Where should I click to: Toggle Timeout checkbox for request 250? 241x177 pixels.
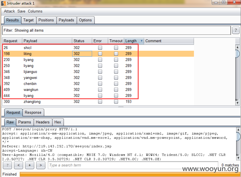pyautogui.click(x=116, y=66)
